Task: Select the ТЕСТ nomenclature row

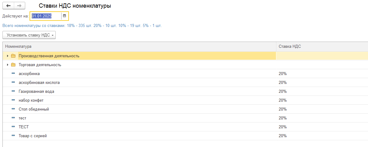Action: pos(24,127)
